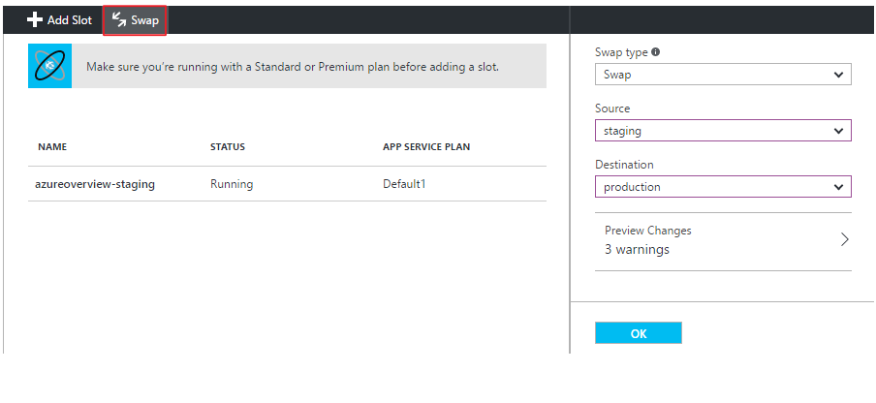Open the Destination slot dropdown
This screenshot has height=403, width=876.
pos(723,186)
